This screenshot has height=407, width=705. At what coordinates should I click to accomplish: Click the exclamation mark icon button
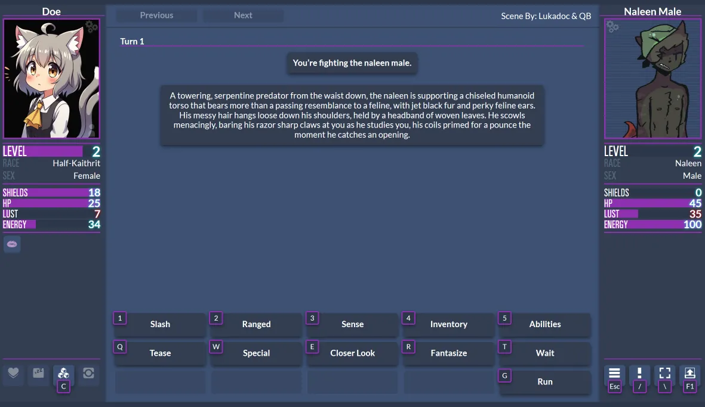(x=639, y=374)
